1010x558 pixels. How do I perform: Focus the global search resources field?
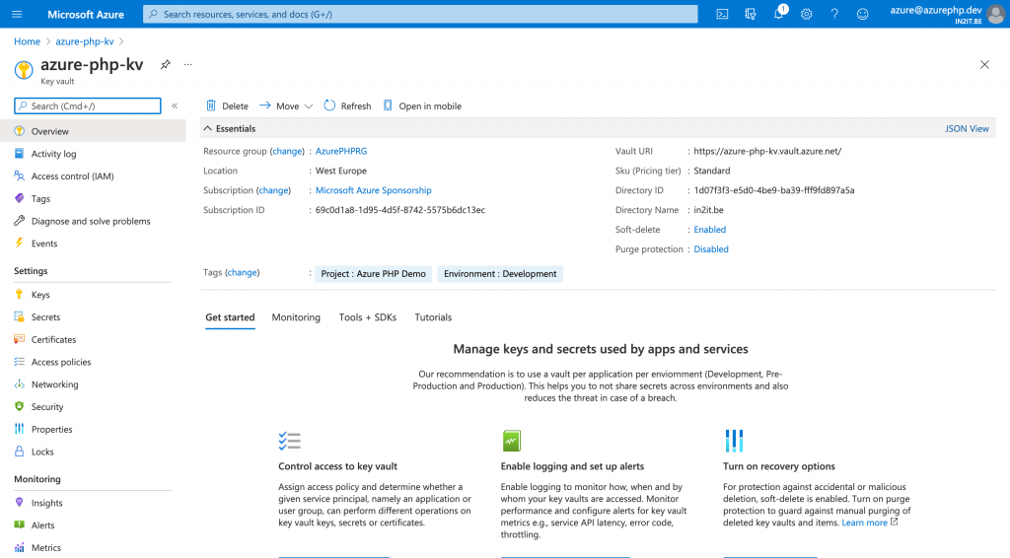coord(420,14)
